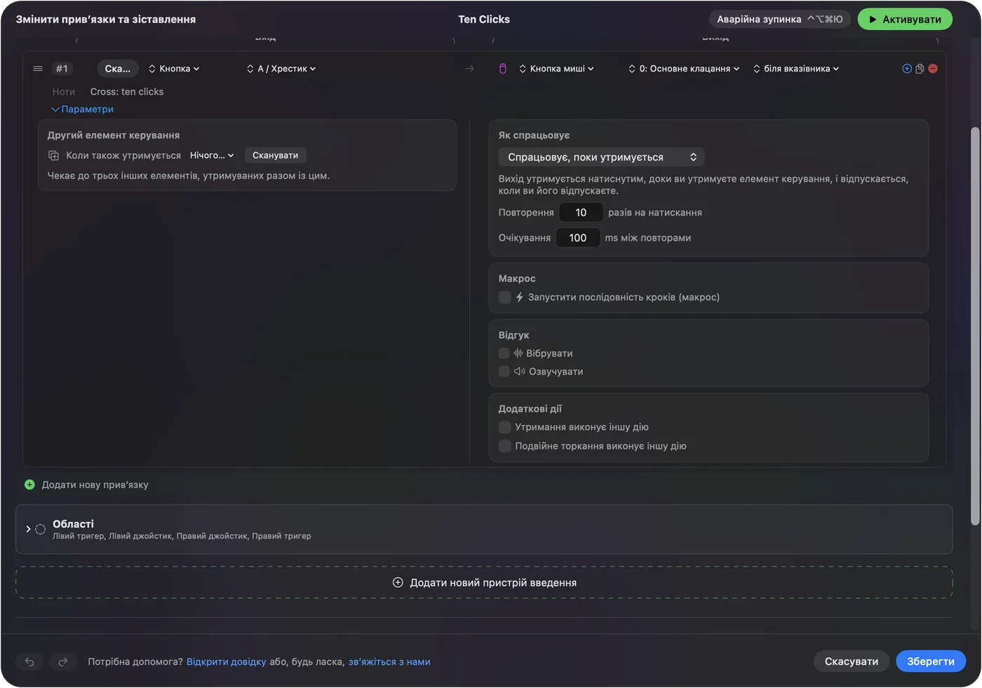Viewport: 982px width, 688px height.
Task: Click the circle icon beside Області
Action: tap(40, 530)
